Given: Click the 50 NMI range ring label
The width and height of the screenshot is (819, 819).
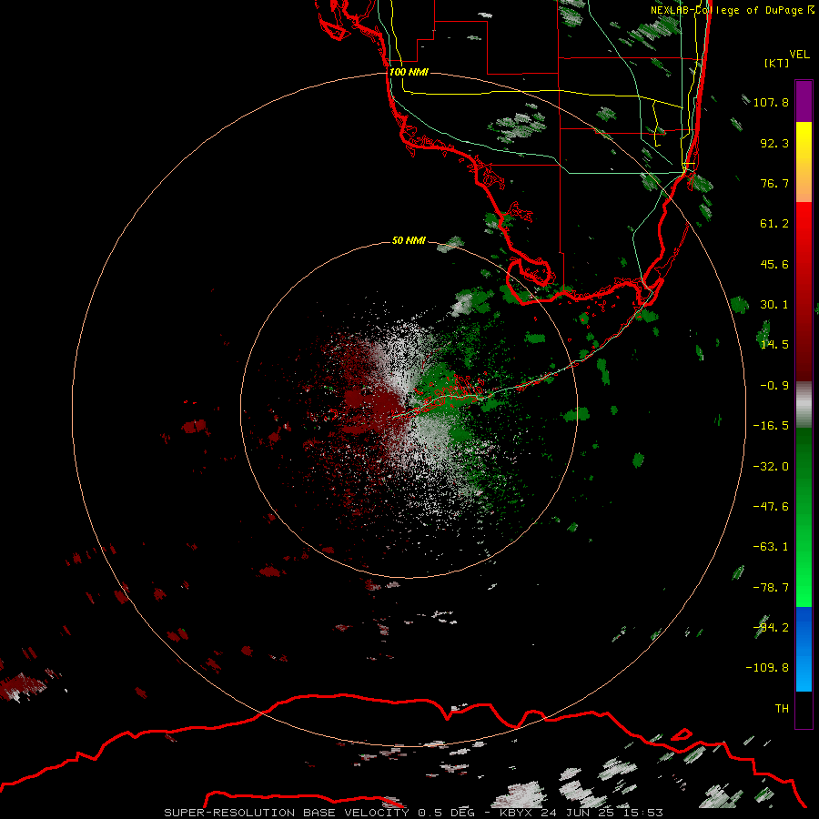Looking at the screenshot, I should click(409, 240).
